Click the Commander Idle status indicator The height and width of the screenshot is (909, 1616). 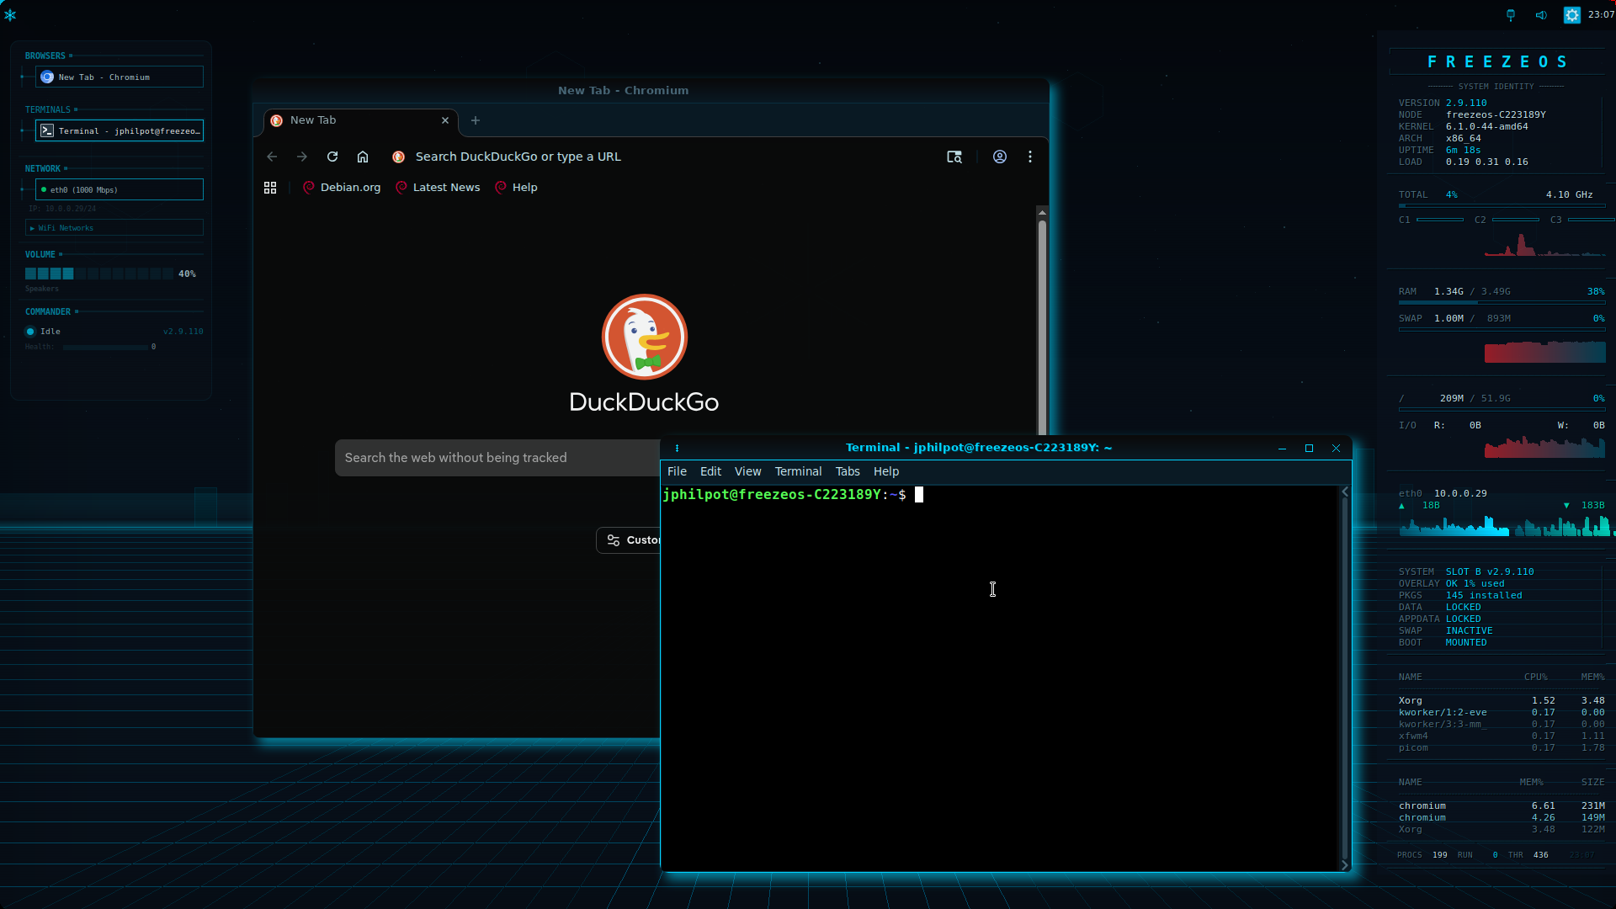point(30,332)
